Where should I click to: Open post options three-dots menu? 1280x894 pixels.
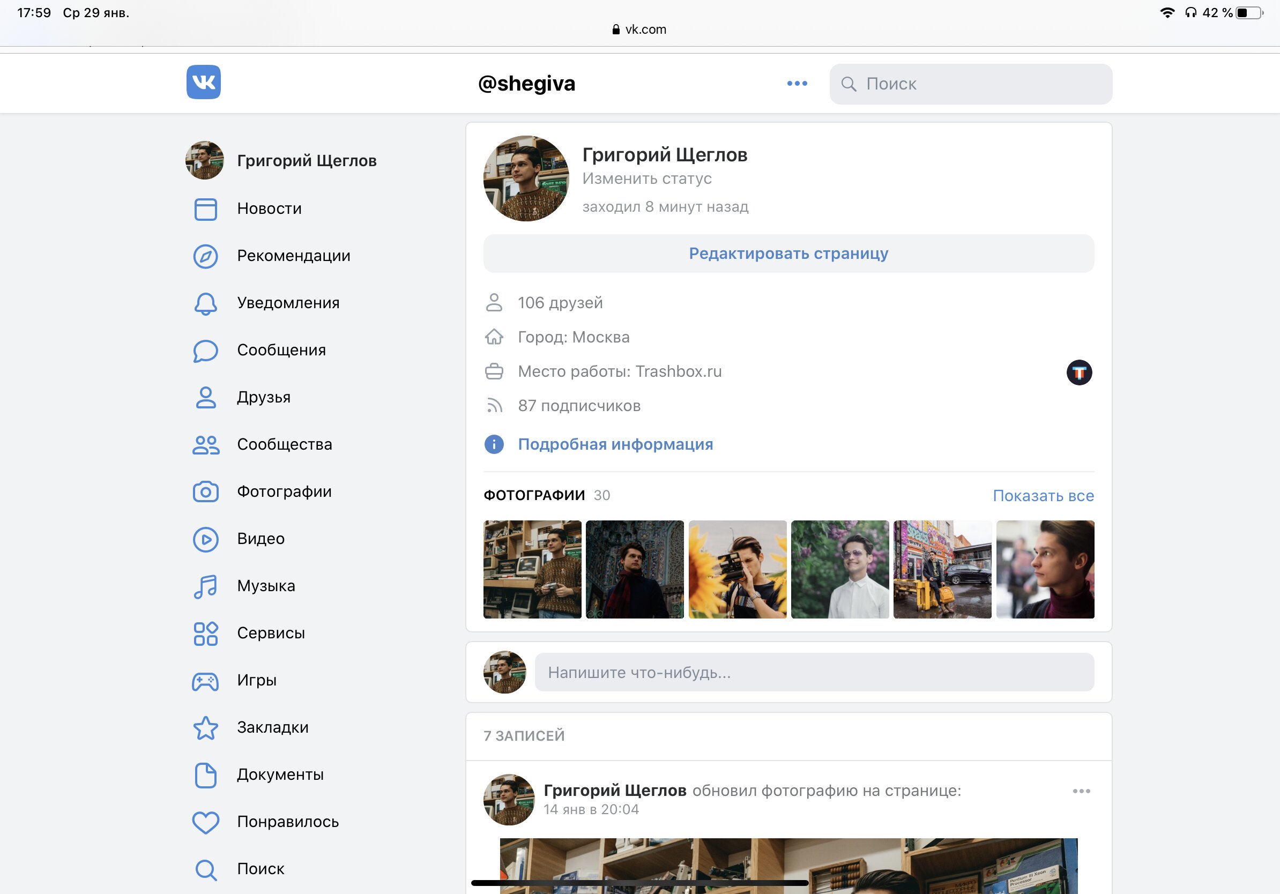pyautogui.click(x=1081, y=791)
